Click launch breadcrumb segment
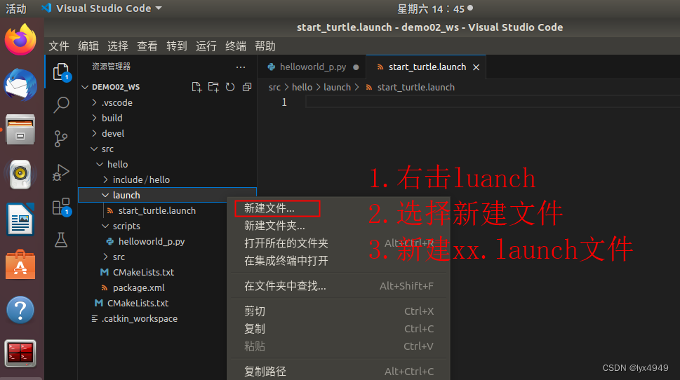680x380 pixels. pyautogui.click(x=337, y=88)
